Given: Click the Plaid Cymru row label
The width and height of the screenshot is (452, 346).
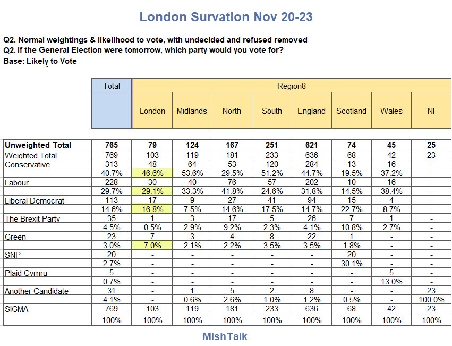Looking at the screenshot, I should (25, 273).
